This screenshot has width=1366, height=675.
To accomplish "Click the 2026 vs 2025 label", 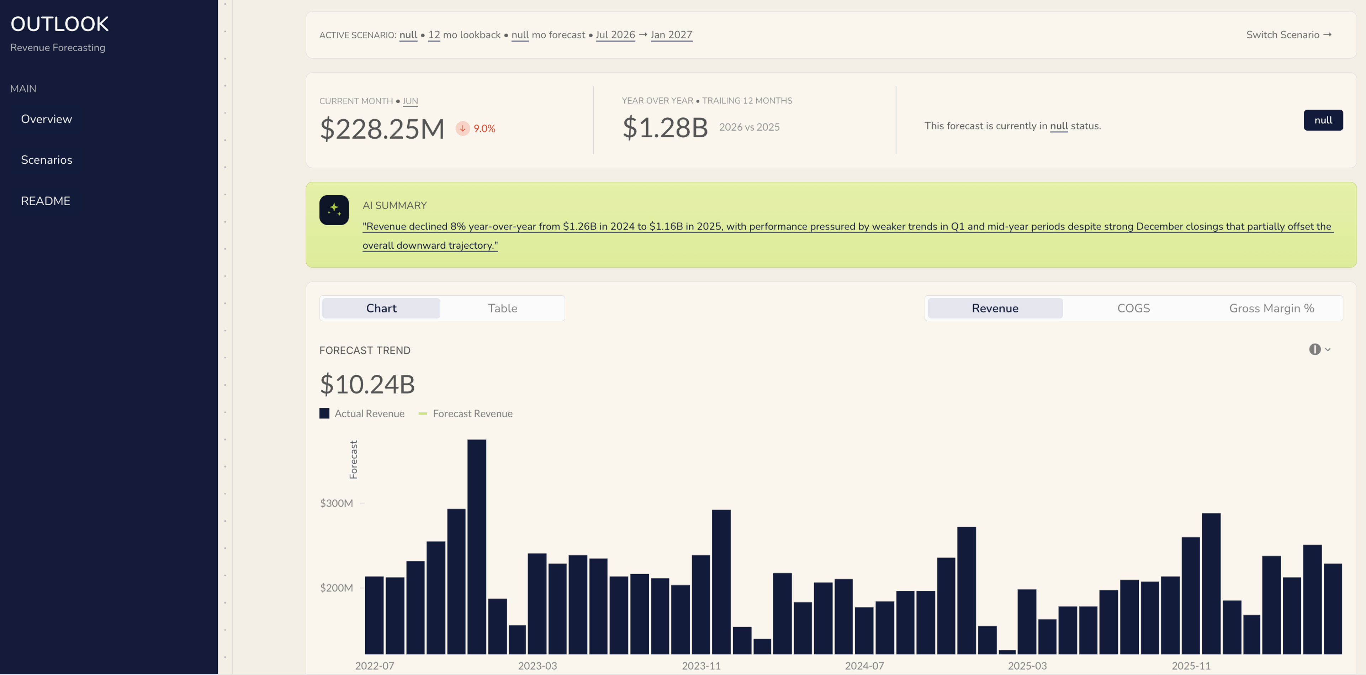I will point(749,127).
